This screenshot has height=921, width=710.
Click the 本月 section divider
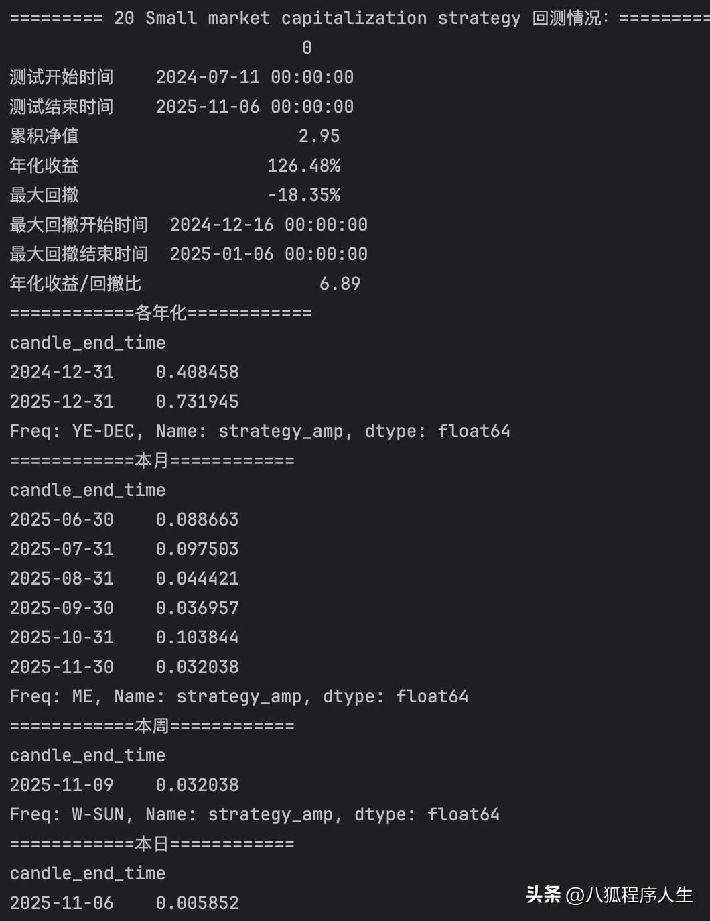[152, 460]
